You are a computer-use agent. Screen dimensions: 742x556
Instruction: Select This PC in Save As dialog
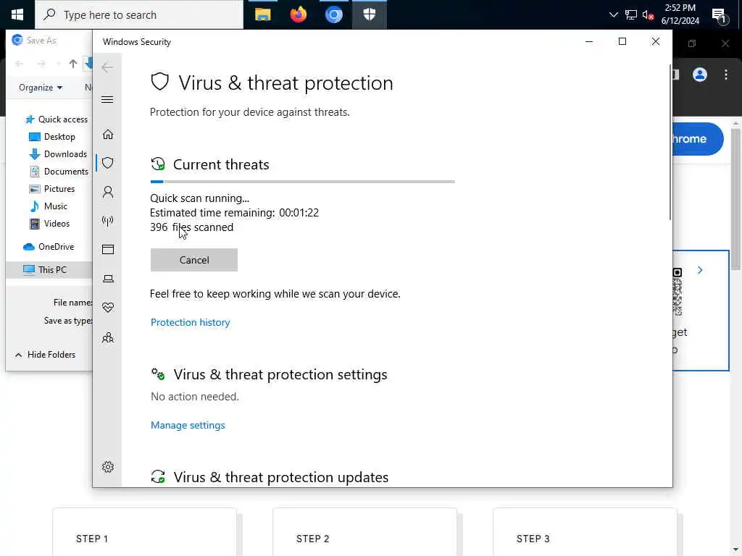tap(49, 270)
